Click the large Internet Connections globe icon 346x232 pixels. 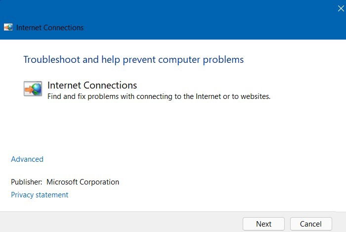(x=33, y=89)
